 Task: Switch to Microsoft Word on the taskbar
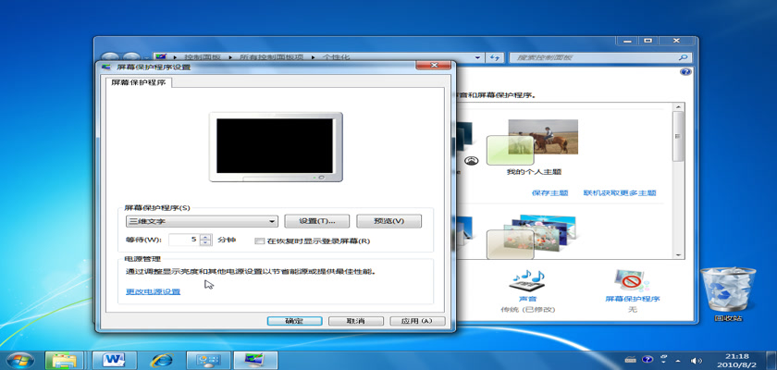pyautogui.click(x=116, y=359)
